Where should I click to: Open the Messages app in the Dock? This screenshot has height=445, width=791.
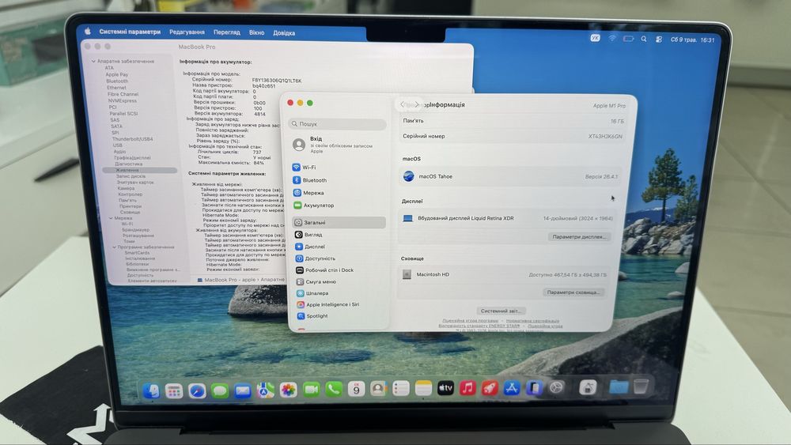coord(220,390)
